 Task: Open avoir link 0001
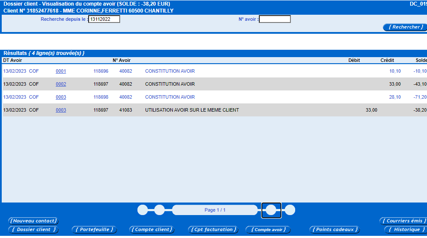point(61,71)
